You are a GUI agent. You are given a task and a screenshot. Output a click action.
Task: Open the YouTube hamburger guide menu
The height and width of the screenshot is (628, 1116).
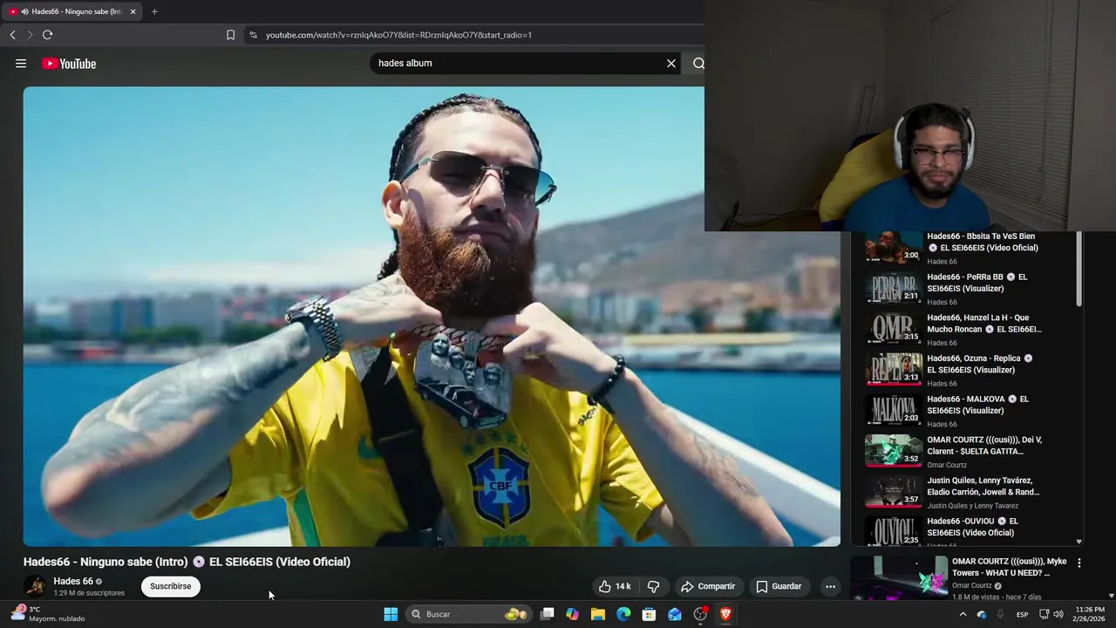tap(21, 64)
